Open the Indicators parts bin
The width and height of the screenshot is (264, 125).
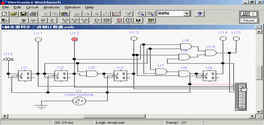[119, 21]
